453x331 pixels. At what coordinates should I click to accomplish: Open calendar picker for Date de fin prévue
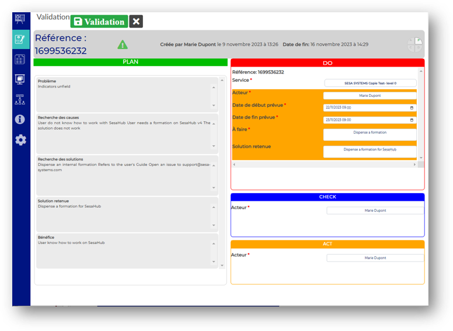412,120
